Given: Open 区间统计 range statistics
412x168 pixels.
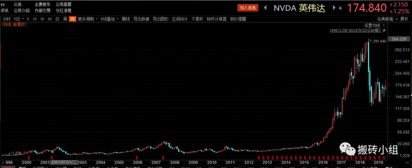Looking at the screenshot, I should tap(180, 19).
